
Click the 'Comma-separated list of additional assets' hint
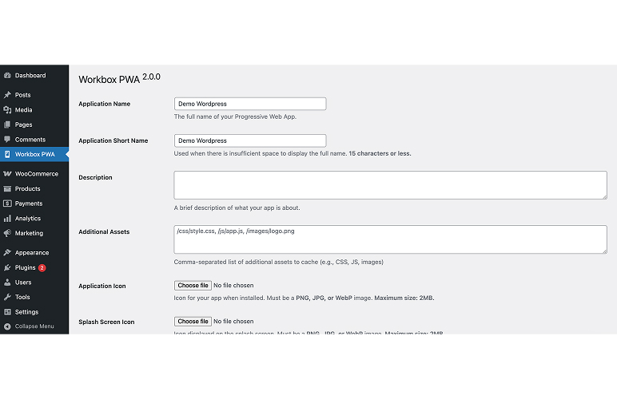(x=279, y=262)
